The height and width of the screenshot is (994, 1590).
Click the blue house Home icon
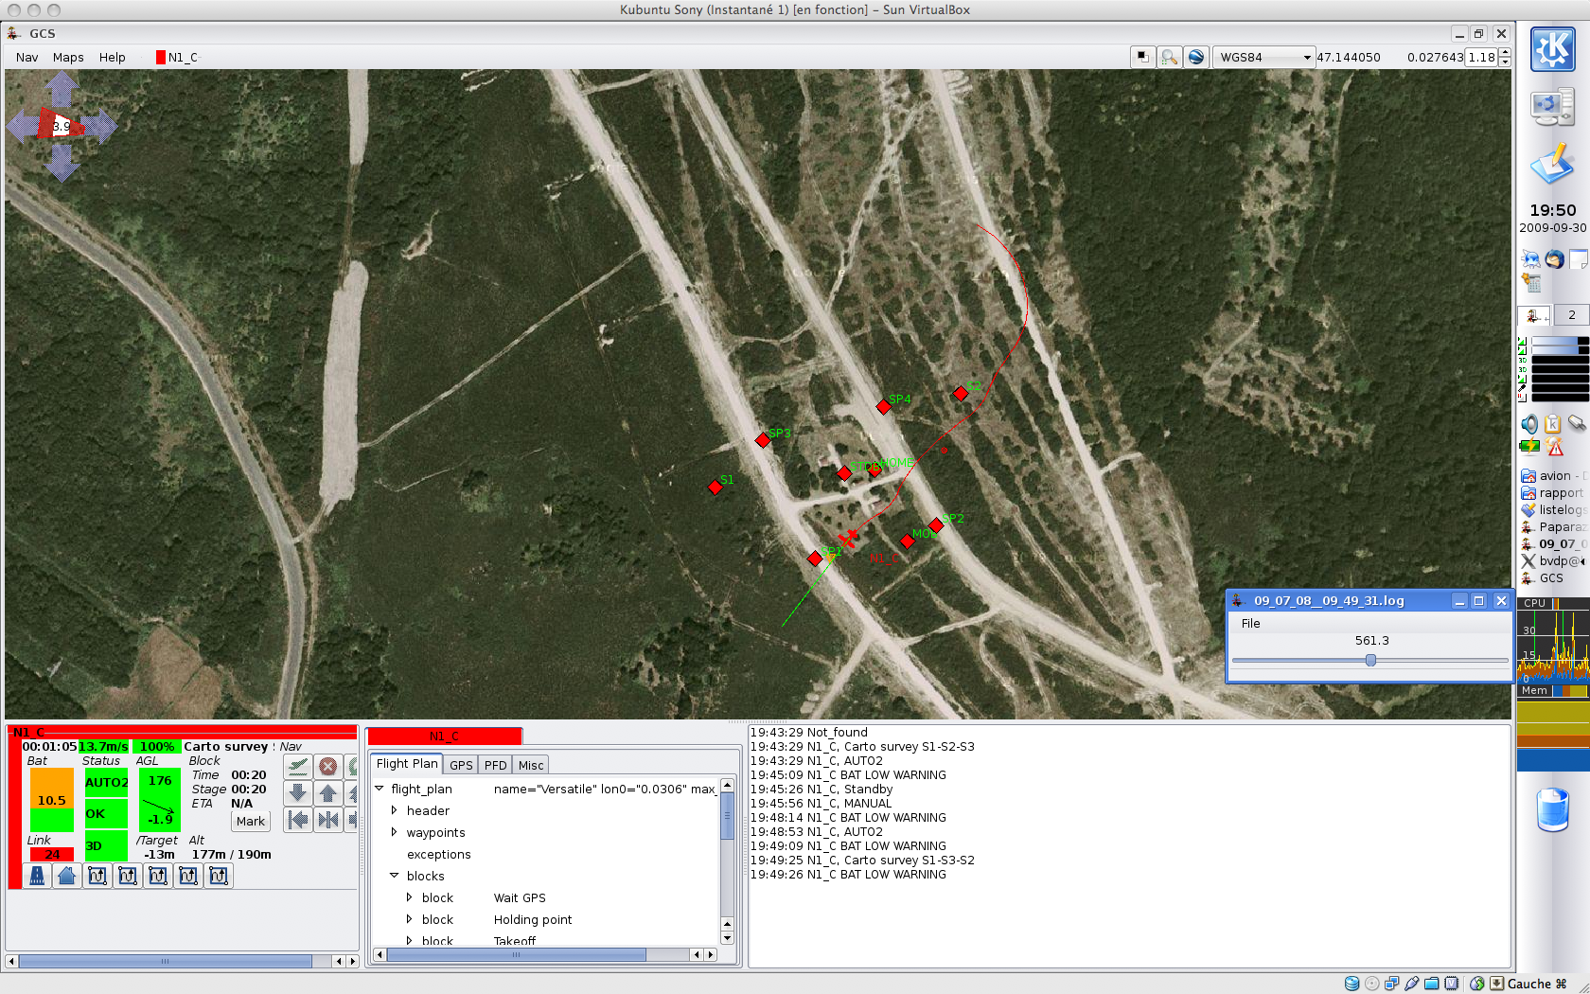pyautogui.click(x=66, y=876)
